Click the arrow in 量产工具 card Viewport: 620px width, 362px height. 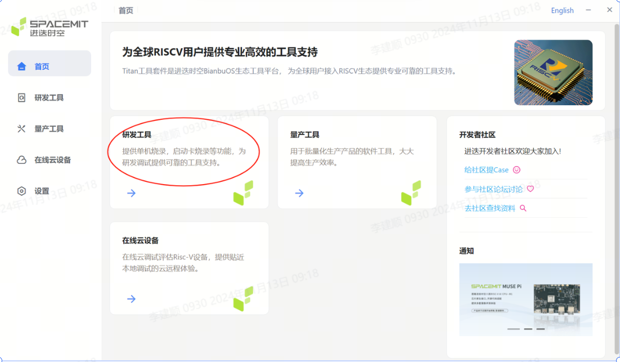(299, 193)
